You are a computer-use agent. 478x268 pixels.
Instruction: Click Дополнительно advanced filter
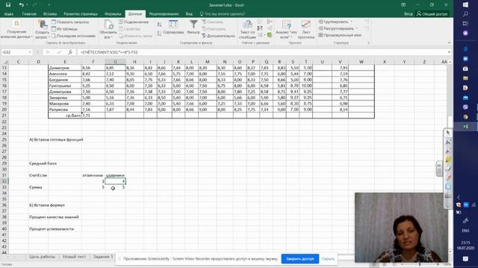coord(218,36)
